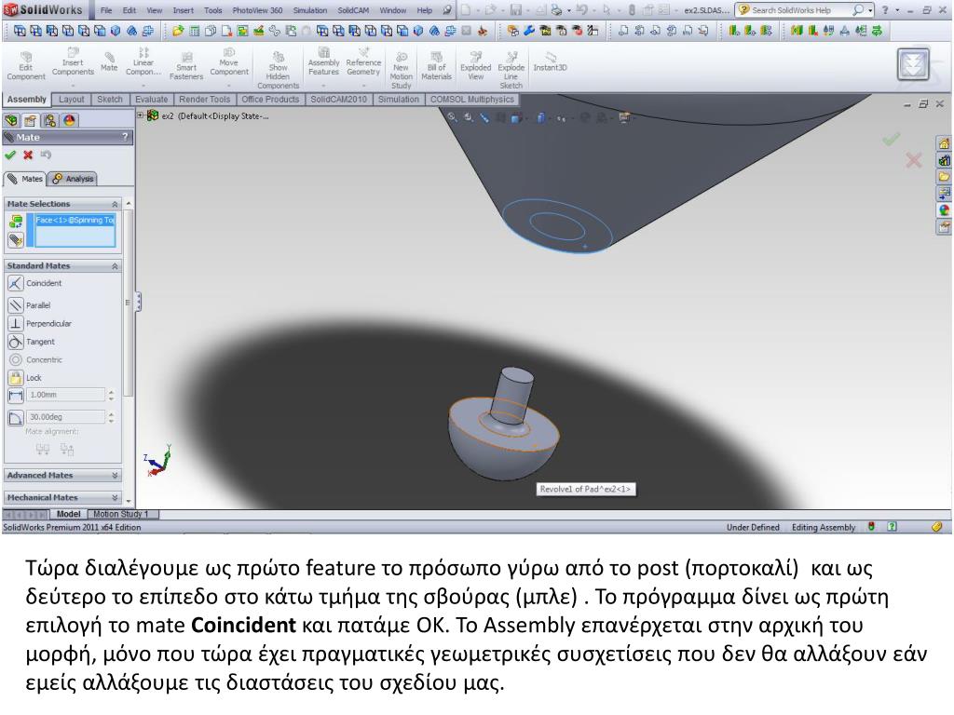
Task: Select the Lock mate option
Action: 15,378
